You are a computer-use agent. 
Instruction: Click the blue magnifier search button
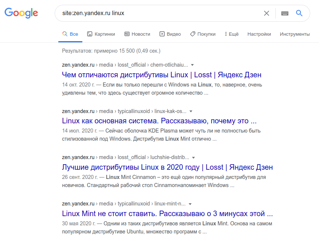pos(299,13)
